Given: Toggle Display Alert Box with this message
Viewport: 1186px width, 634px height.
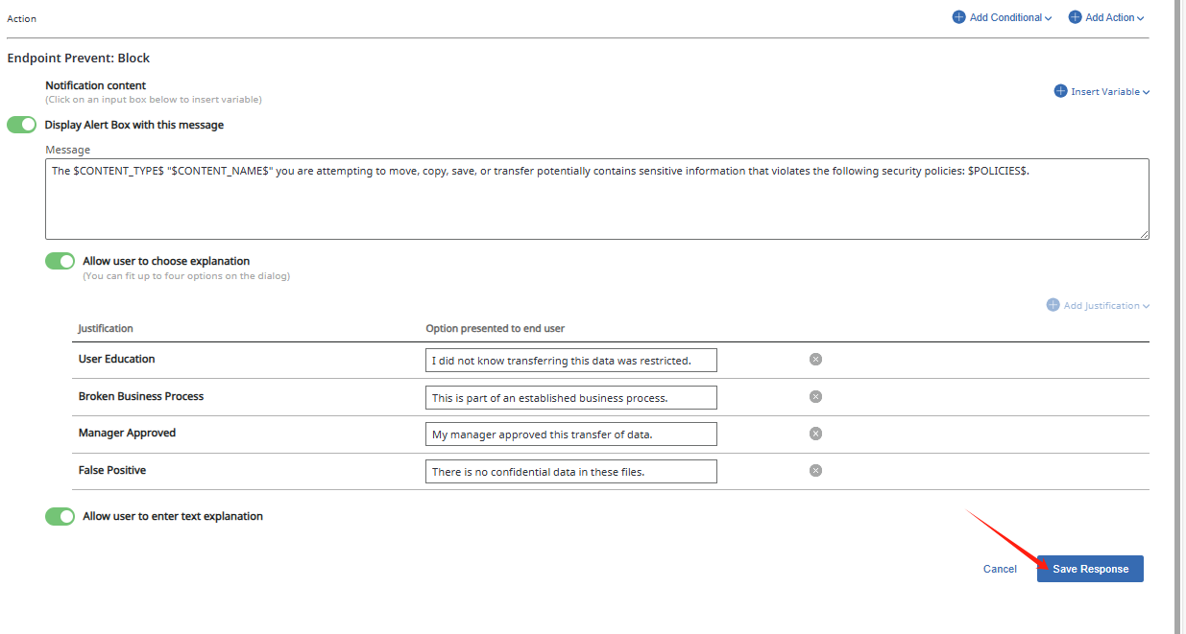Looking at the screenshot, I should (22, 125).
